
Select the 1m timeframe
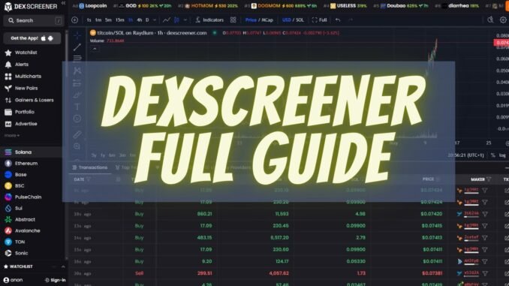[98, 20]
